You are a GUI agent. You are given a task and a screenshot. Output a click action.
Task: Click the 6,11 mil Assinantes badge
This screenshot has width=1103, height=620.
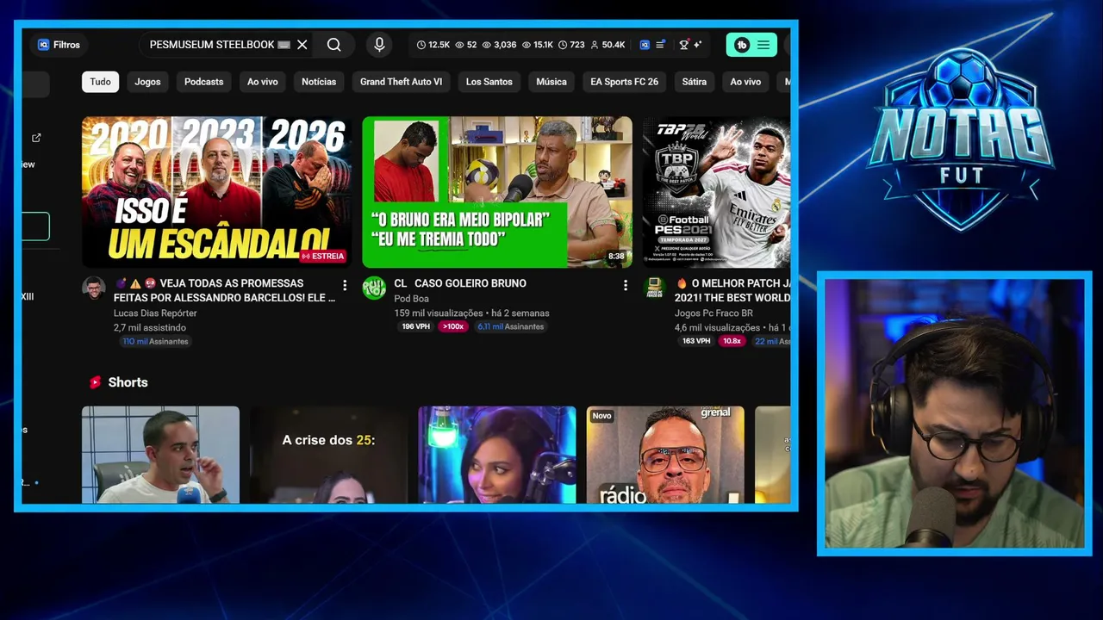point(510,327)
